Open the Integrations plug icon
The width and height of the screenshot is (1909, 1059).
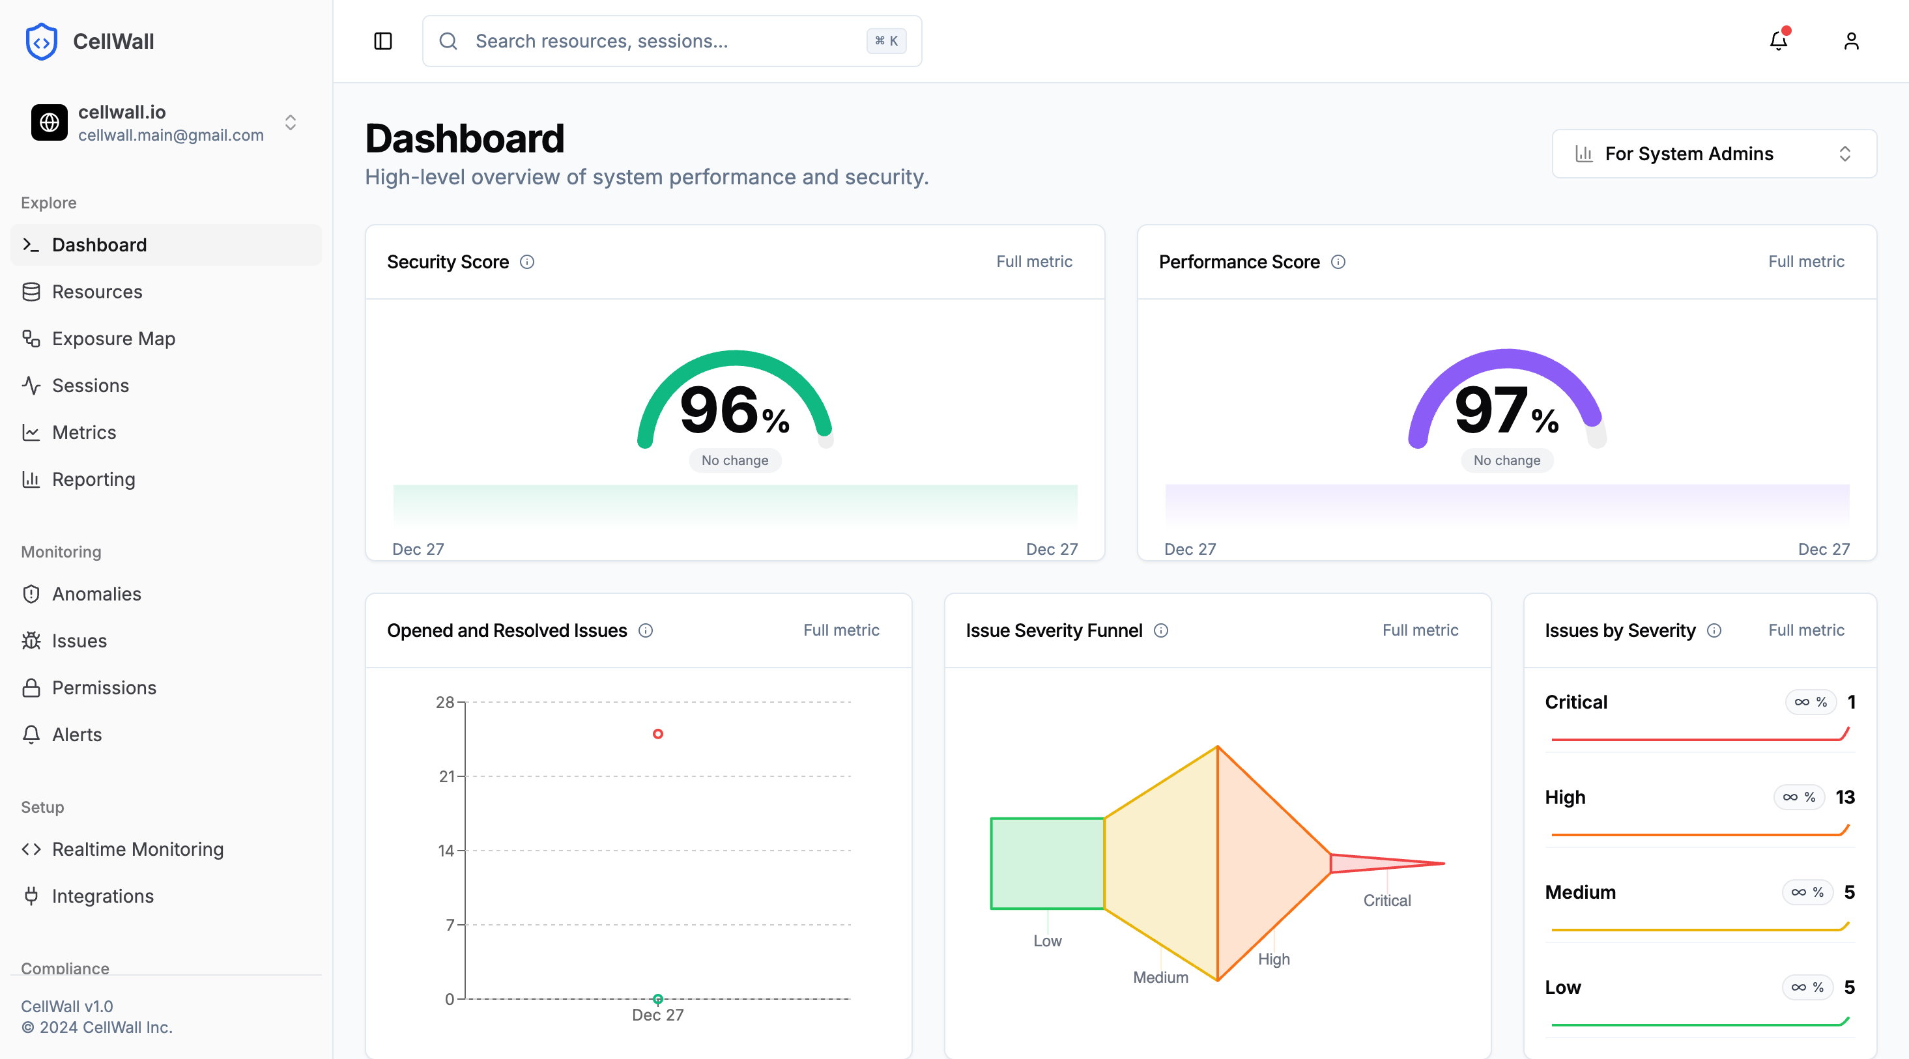point(31,896)
